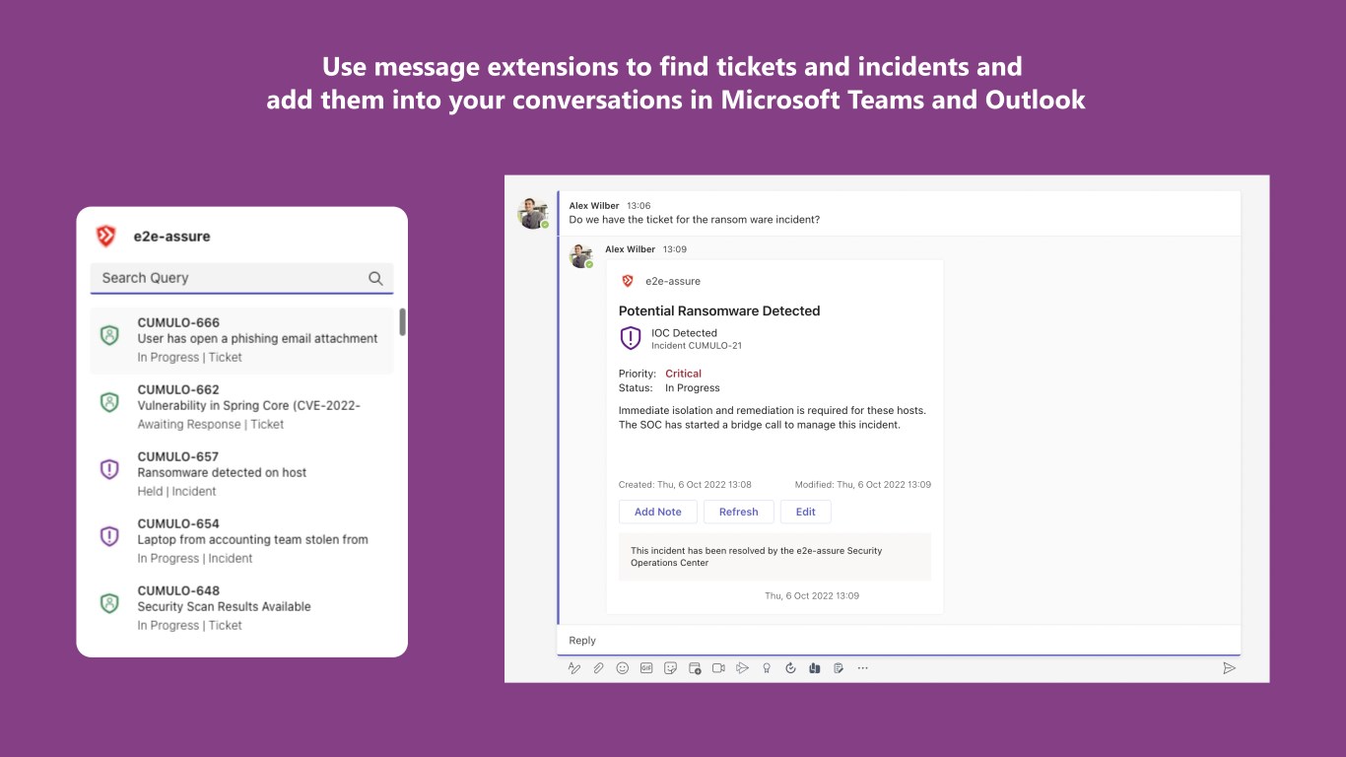This screenshot has width=1346, height=757.
Task: Click the Modified timestamp on the card
Action: (863, 485)
